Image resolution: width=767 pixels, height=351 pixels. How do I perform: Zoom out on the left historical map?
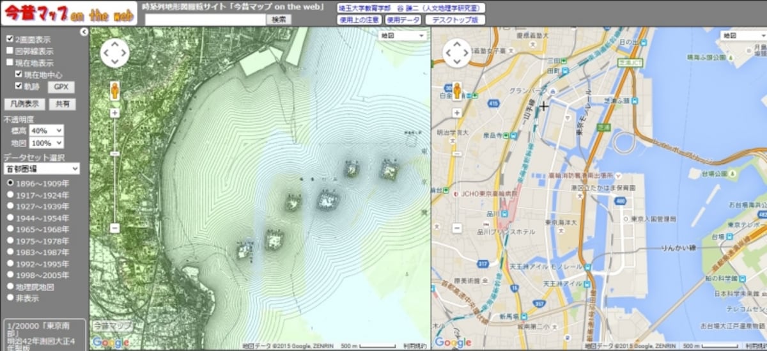coord(115,228)
